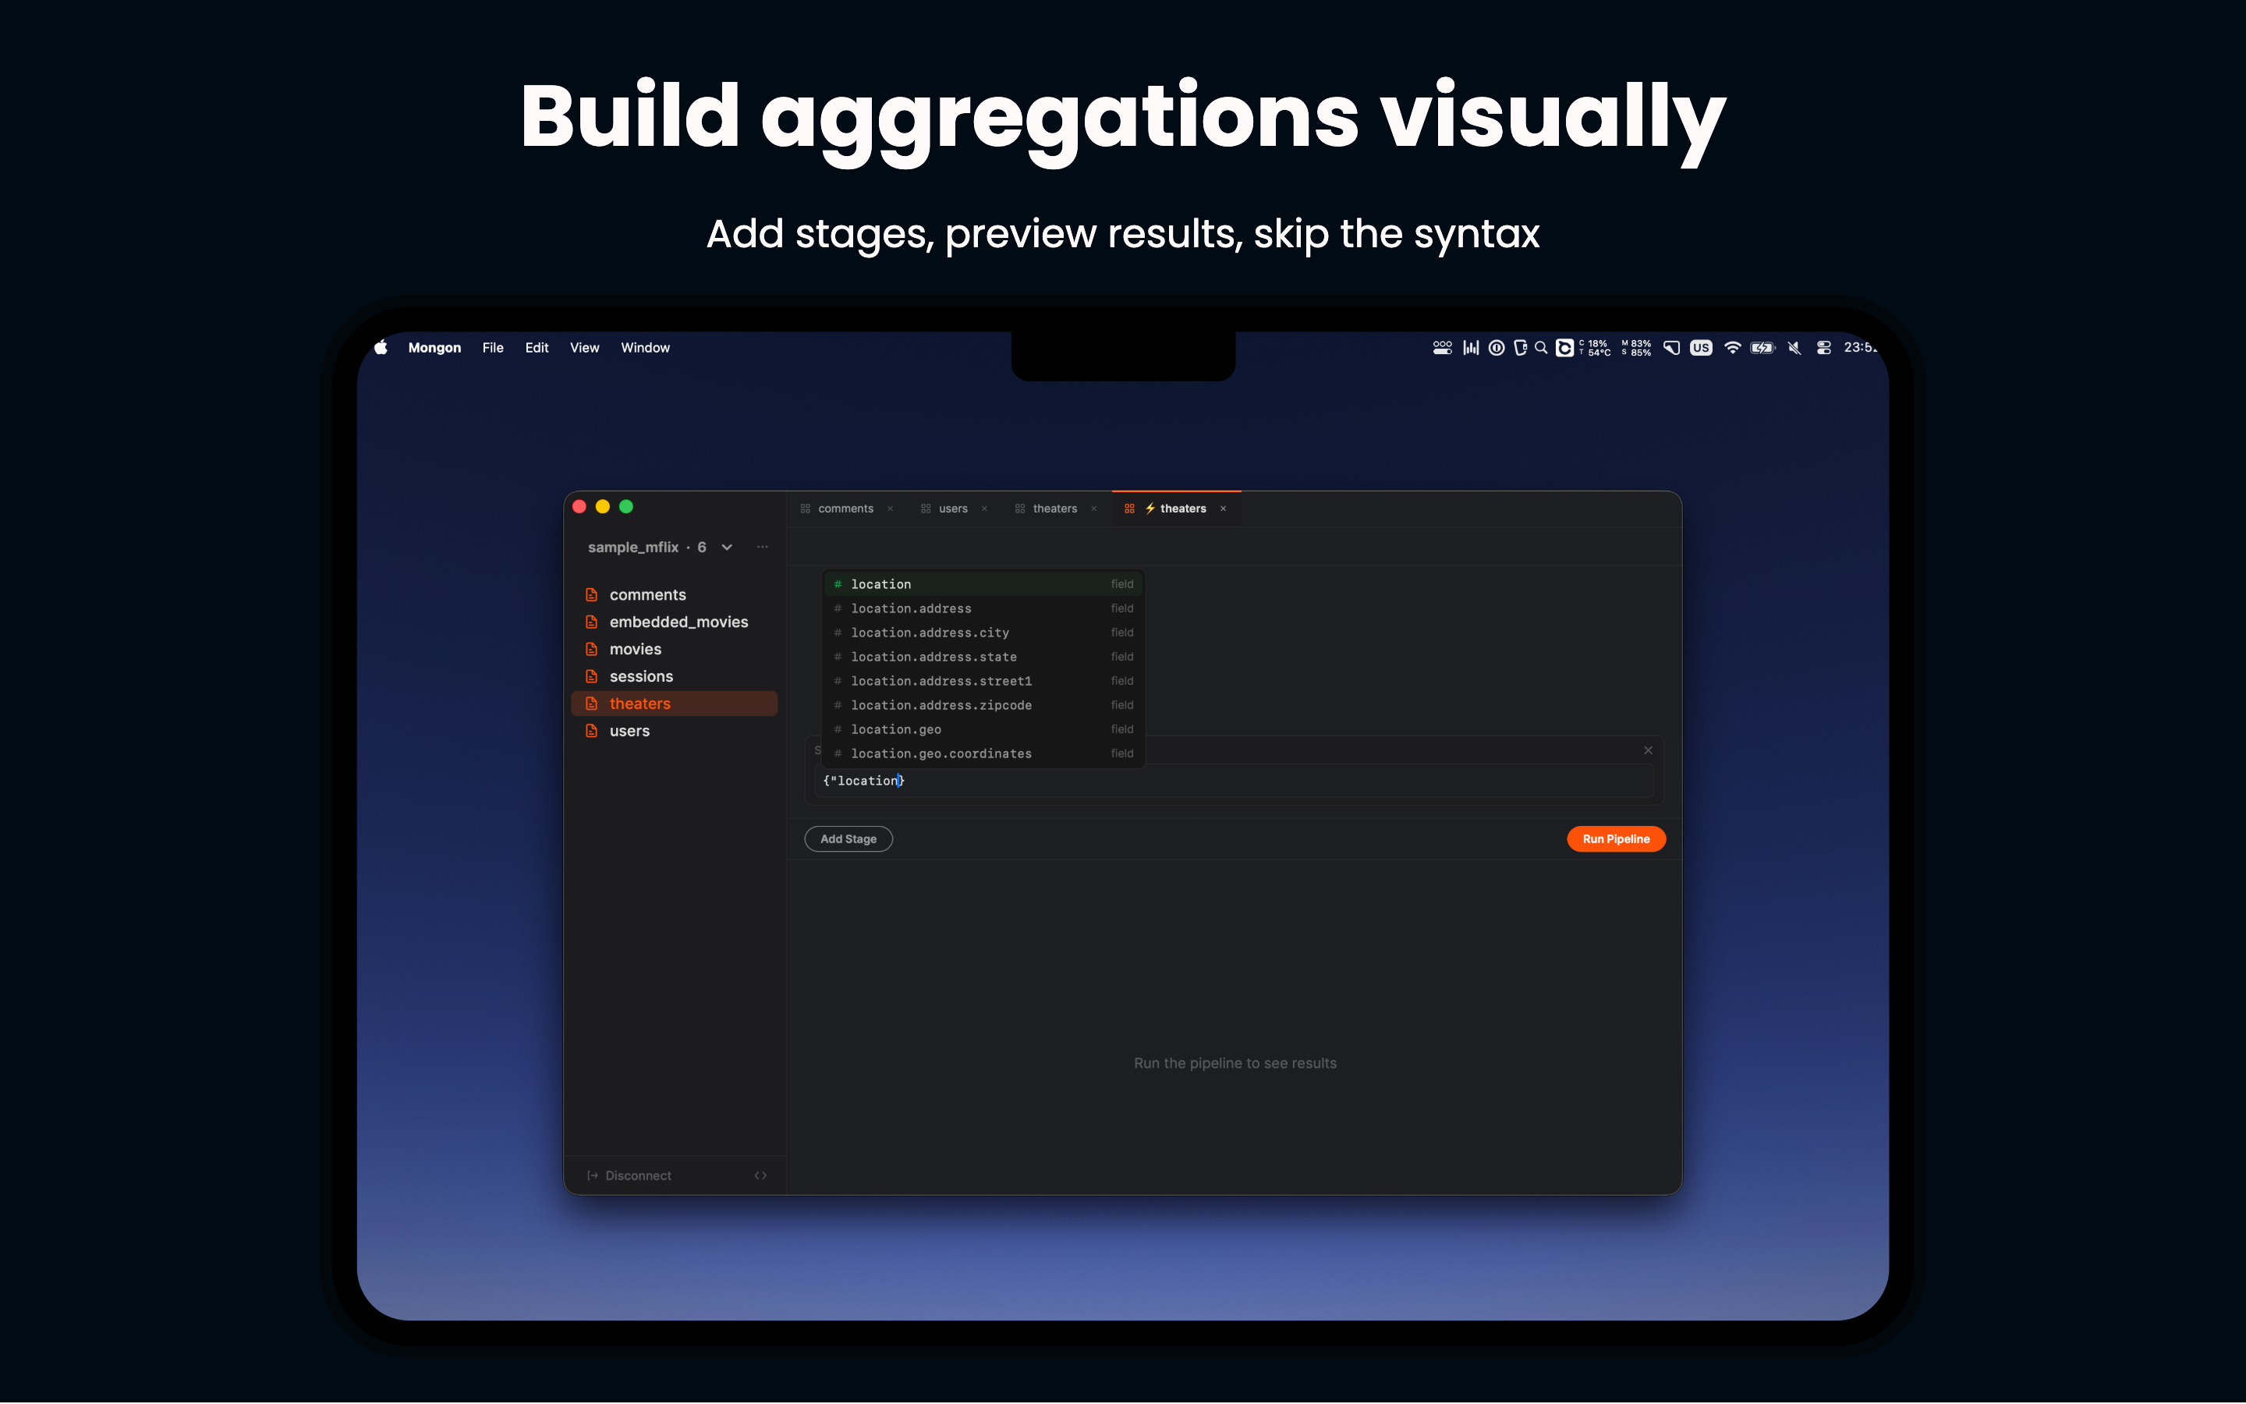2246x1404 pixels.
Task: Open the sessions collection
Action: (674, 676)
